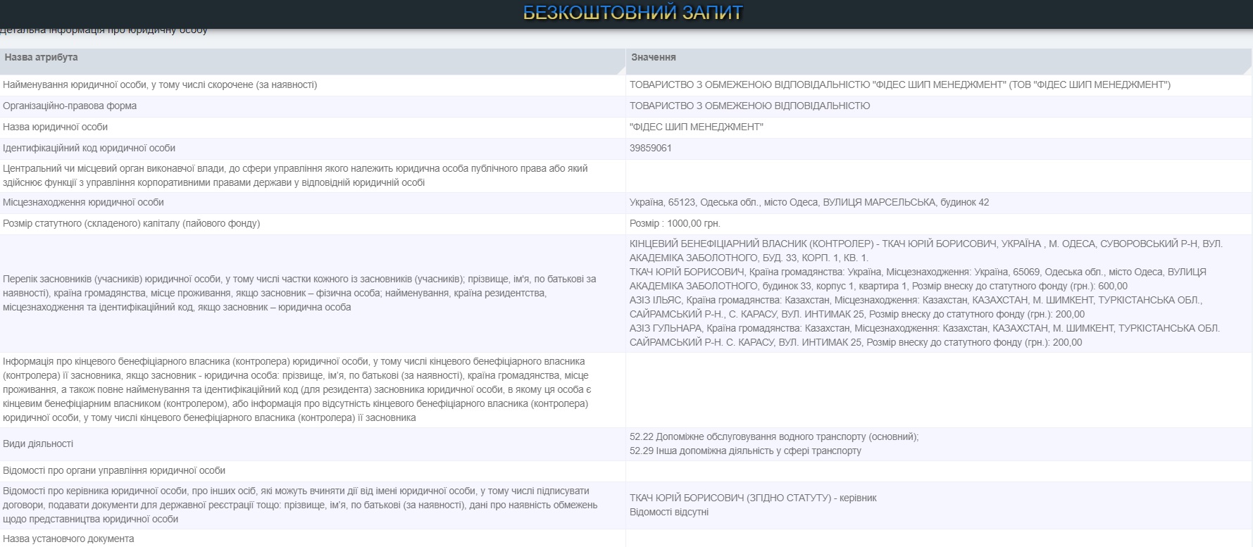
Task: Select the statutory capital value 1000,00 грн
Action: tap(674, 223)
